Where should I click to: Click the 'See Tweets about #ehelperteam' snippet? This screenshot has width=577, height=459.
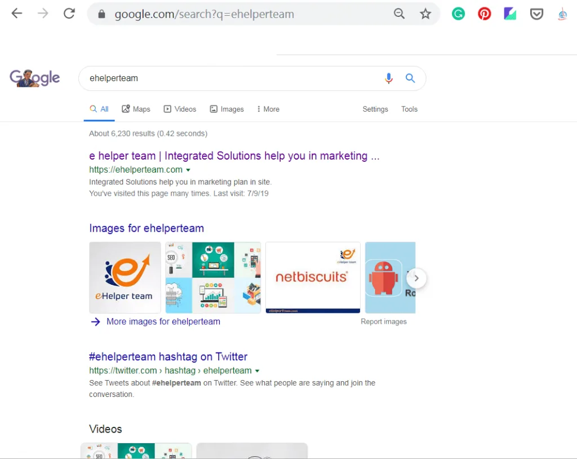point(232,389)
